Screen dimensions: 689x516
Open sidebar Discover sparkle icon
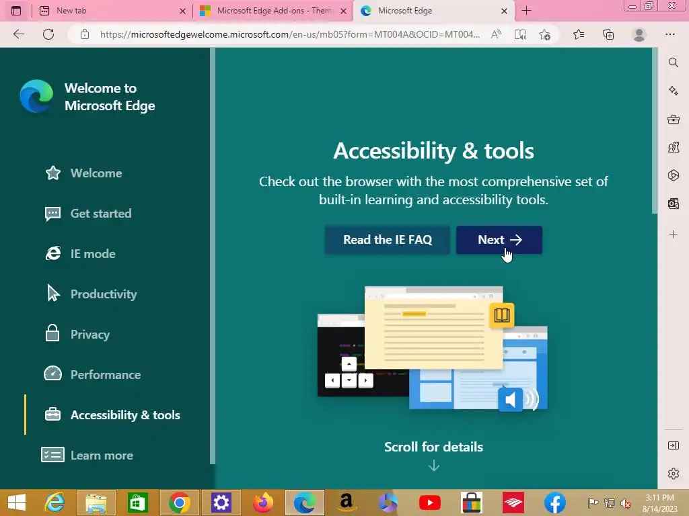coord(673,91)
